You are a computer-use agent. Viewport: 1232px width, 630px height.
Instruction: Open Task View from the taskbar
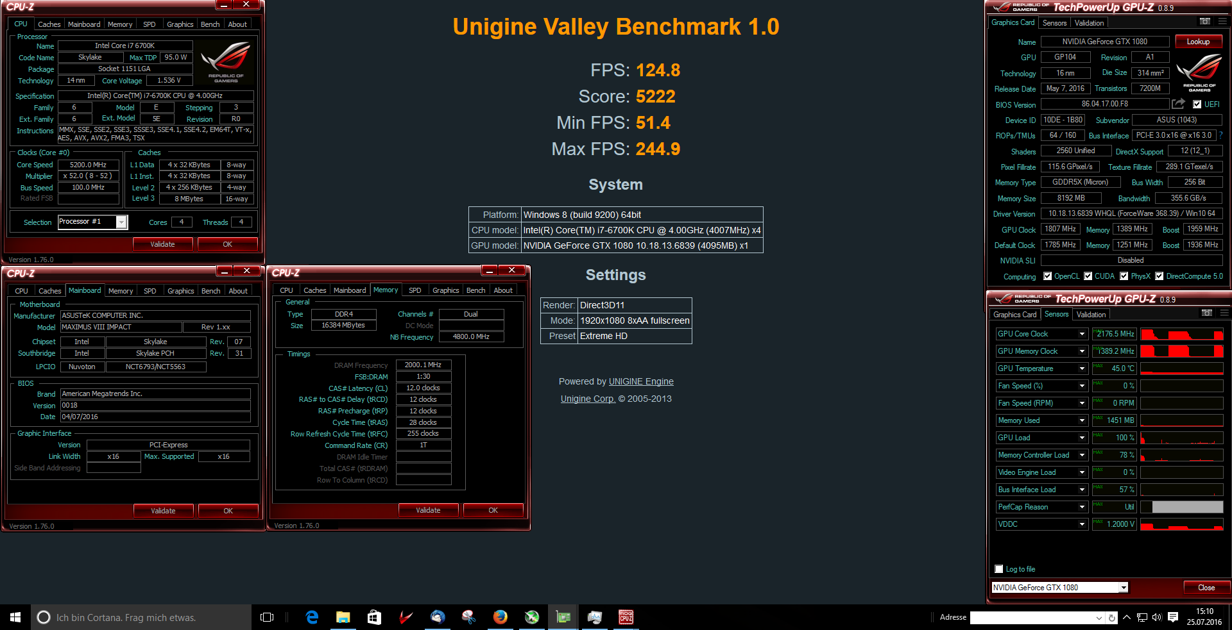(267, 617)
